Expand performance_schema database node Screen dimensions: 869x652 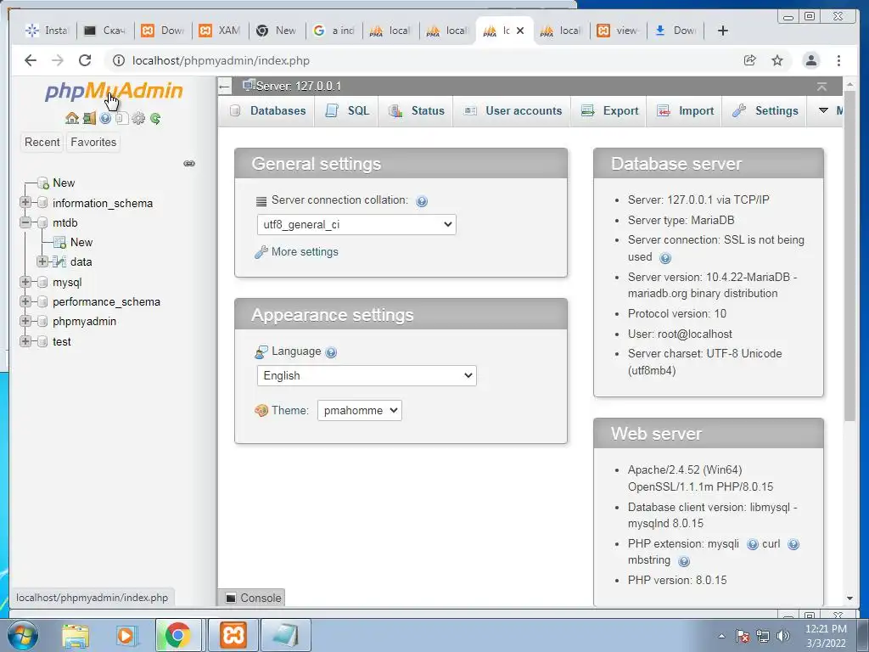pyautogui.click(x=25, y=301)
